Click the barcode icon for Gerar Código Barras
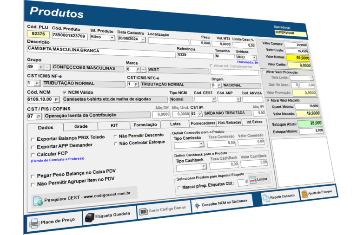 point(143,212)
